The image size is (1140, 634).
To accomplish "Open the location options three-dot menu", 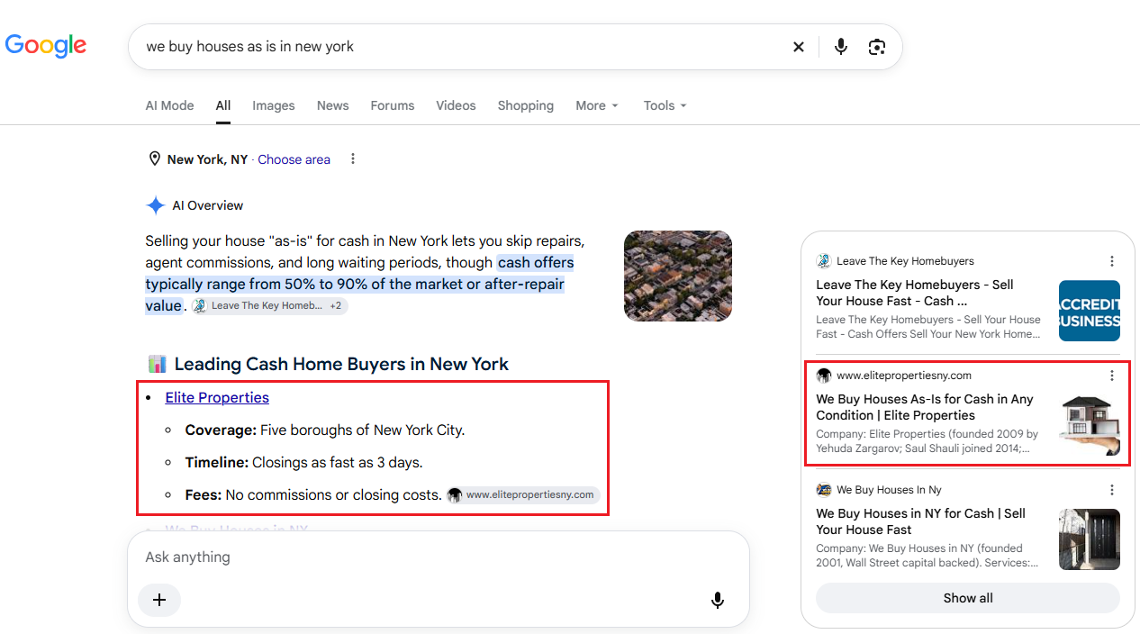I will [x=353, y=159].
